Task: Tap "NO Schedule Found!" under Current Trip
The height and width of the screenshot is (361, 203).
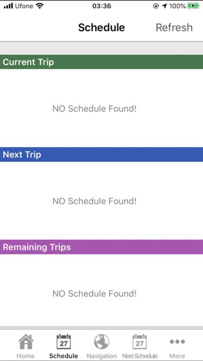Action: click(x=94, y=108)
